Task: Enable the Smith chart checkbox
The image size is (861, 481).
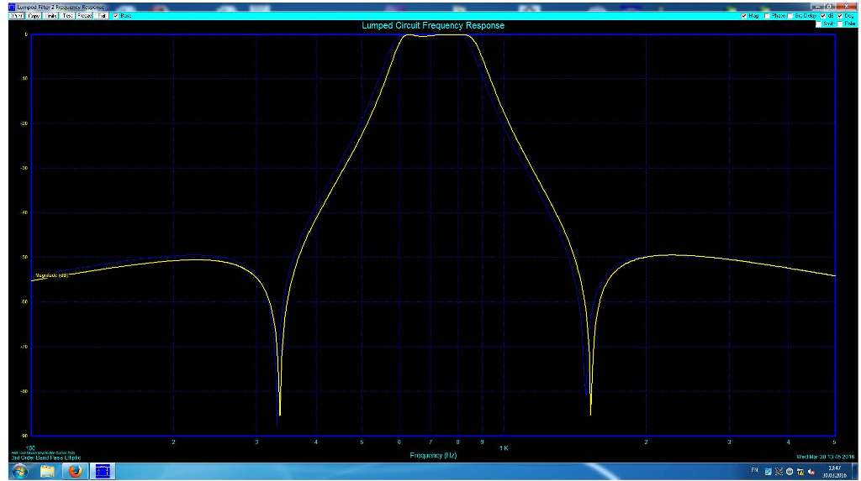Action: [x=818, y=24]
